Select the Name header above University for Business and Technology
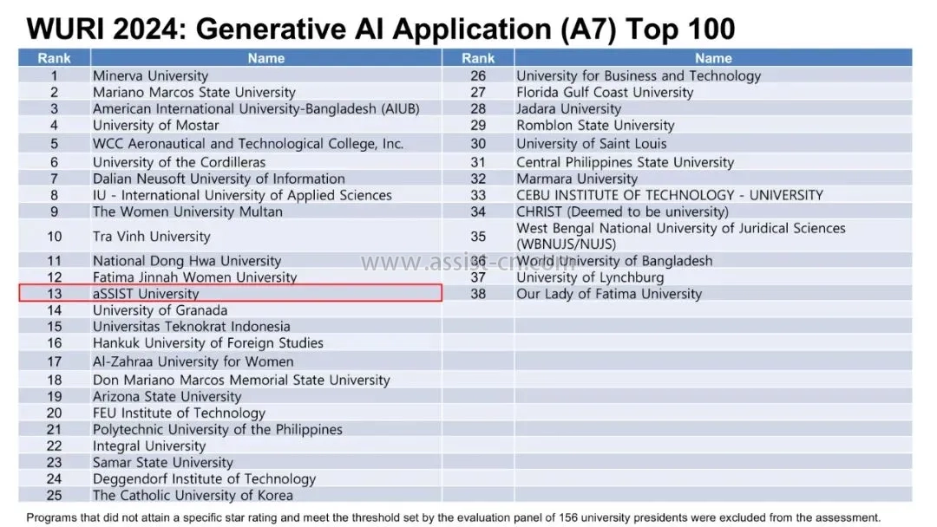The width and height of the screenshot is (937, 527). tap(713, 58)
